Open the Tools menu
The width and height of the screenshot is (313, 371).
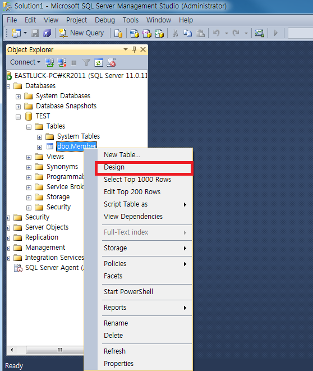131,20
